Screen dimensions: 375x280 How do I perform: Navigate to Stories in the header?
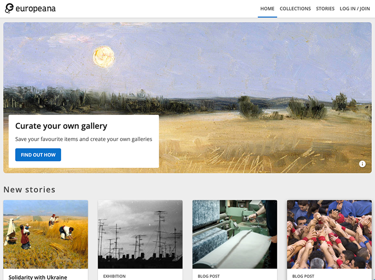325,8
